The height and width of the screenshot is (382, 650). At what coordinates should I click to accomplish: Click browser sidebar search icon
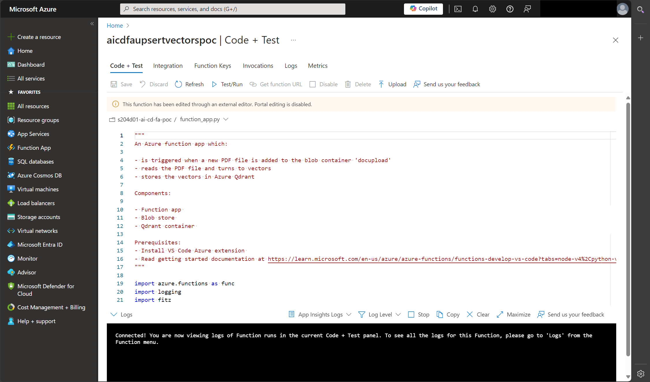(x=640, y=10)
